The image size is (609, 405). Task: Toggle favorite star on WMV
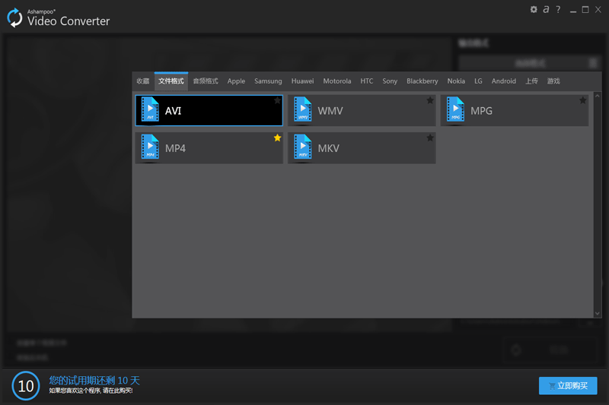click(430, 100)
